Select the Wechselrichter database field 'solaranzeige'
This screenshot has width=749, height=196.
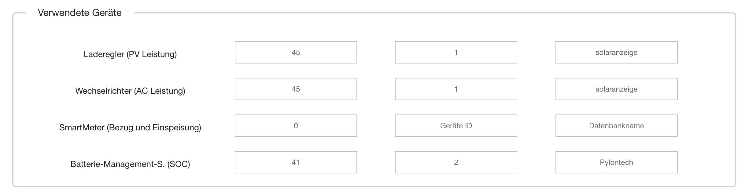tap(616, 89)
